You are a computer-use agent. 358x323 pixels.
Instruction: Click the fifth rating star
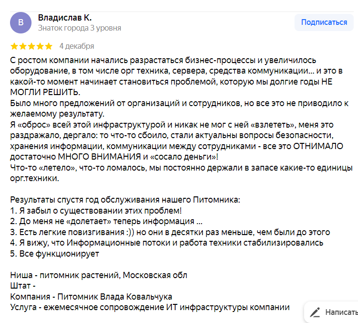pos(48,46)
